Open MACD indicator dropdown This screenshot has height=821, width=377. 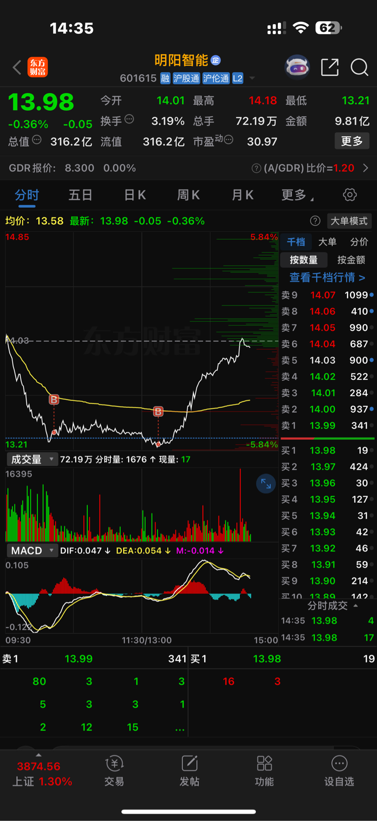click(x=32, y=550)
